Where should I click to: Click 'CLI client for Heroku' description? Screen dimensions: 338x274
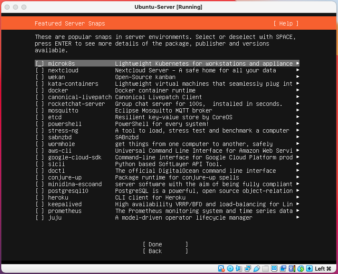click(x=150, y=197)
